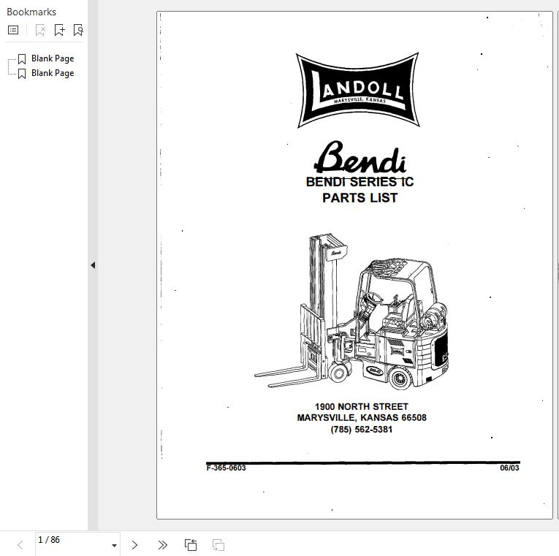Screen dimensions: 559x556
Task: Click the 06/03 date text
Action: 509,468
